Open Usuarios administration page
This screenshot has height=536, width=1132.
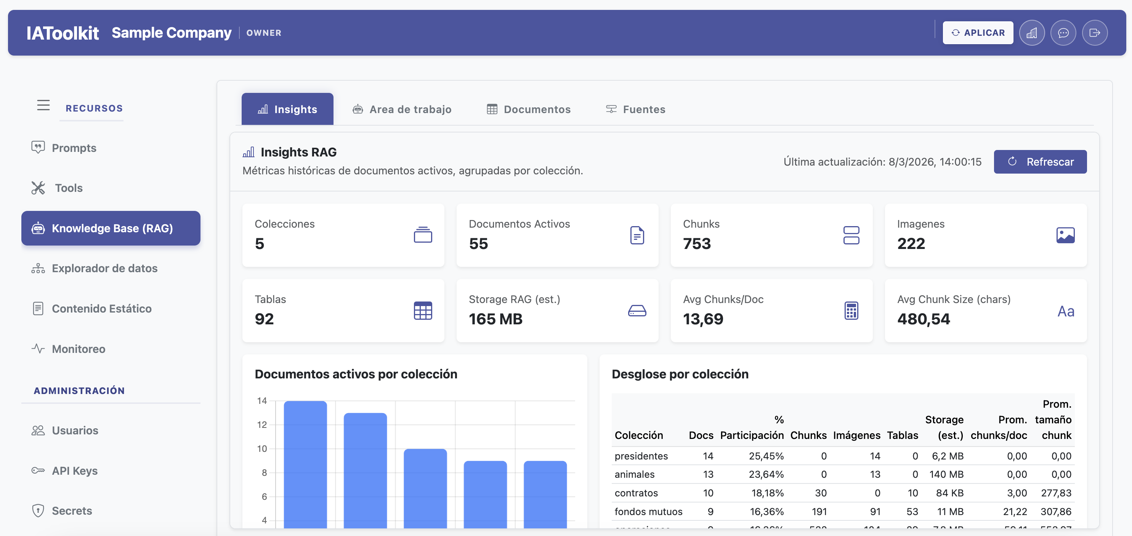75,430
